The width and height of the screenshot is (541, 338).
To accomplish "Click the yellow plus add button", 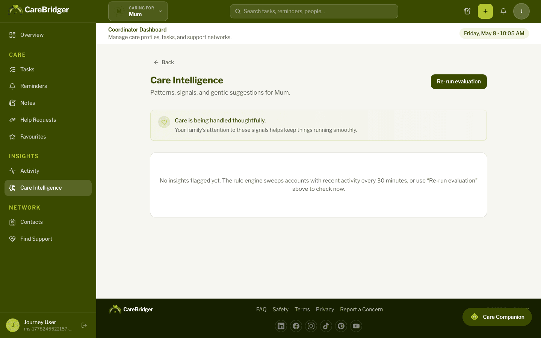I will coord(485,11).
